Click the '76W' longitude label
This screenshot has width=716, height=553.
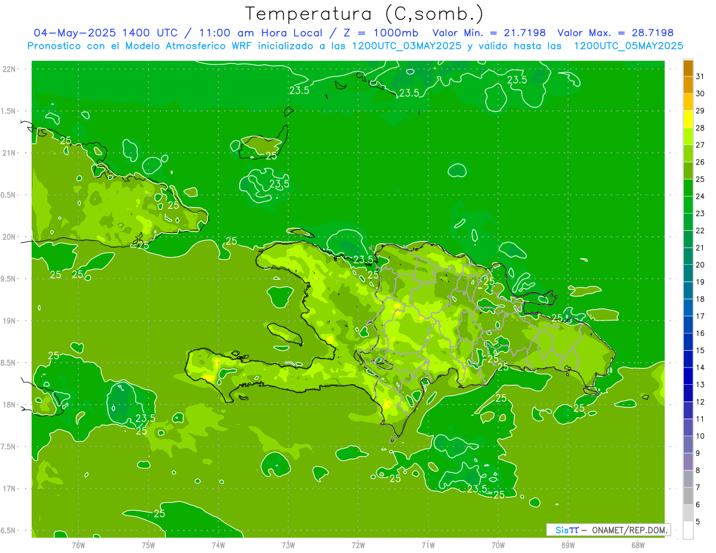[x=78, y=545]
